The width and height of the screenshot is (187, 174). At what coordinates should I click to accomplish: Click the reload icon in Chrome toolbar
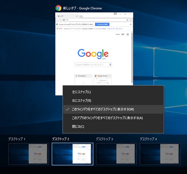coord(64,20)
